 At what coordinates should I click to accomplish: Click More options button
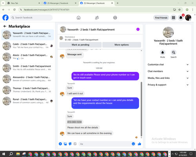(x=122, y=45)
